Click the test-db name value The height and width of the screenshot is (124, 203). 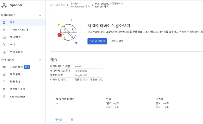pyautogui.click(x=78, y=66)
